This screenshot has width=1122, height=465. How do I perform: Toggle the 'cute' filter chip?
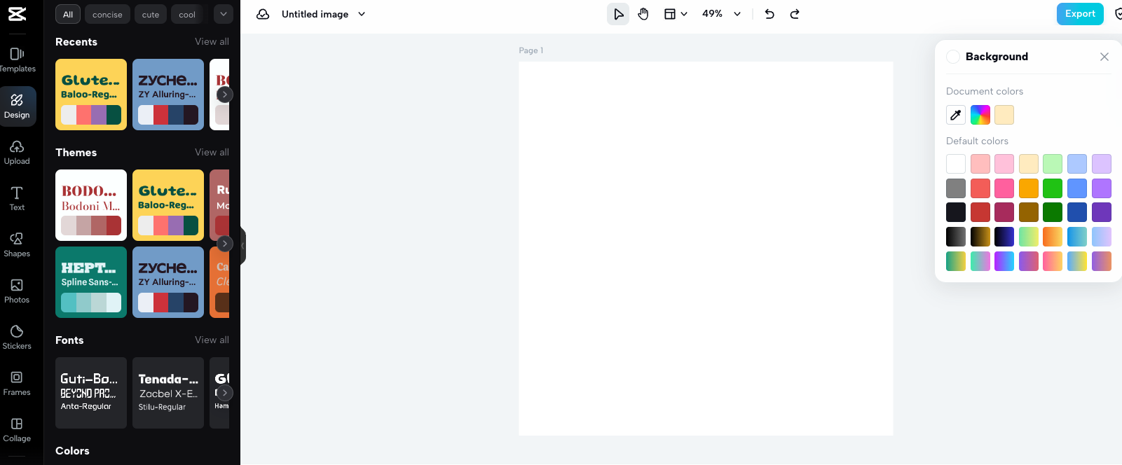[151, 15]
